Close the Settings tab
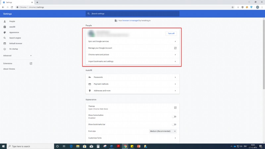 pyautogui.click(x=32, y=2)
